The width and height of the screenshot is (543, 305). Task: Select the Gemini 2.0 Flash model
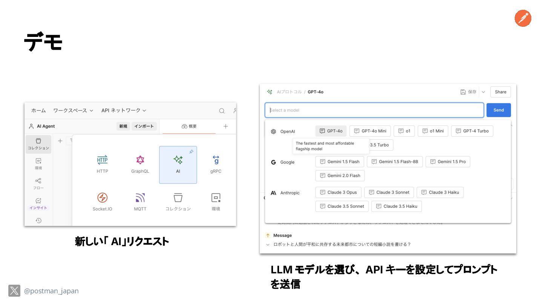point(340,175)
